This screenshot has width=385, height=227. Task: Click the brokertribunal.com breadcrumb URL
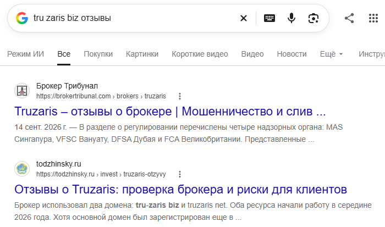point(101,96)
